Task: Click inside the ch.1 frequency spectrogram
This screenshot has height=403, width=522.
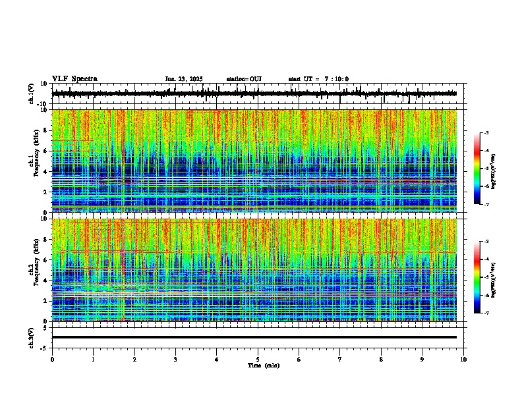Action: point(254,161)
